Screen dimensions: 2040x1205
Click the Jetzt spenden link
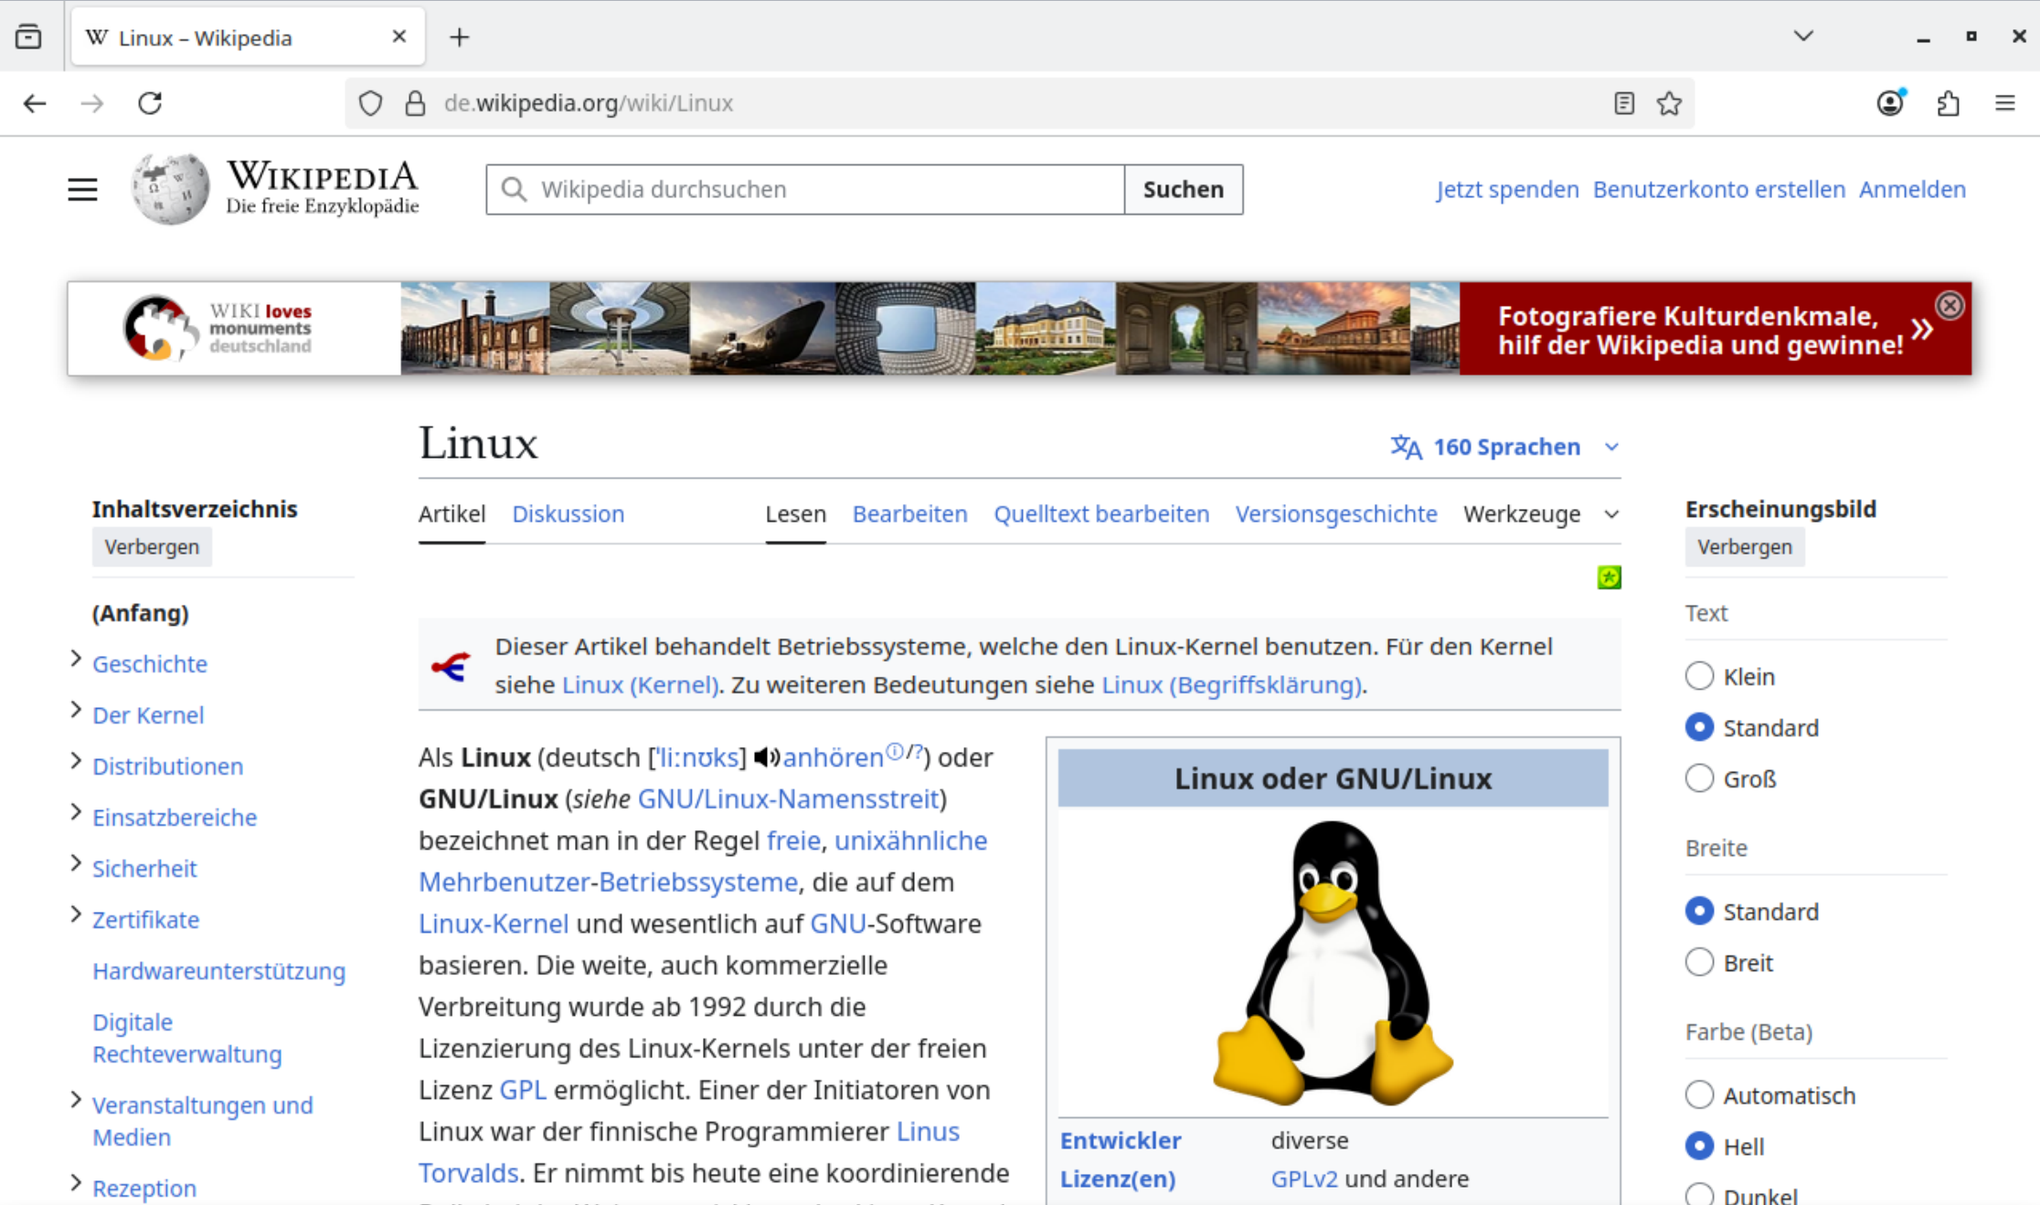click(x=1507, y=189)
